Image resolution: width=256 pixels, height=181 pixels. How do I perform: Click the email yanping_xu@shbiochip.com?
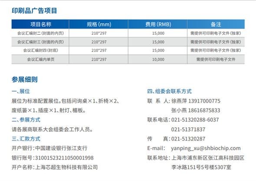click(x=206, y=148)
